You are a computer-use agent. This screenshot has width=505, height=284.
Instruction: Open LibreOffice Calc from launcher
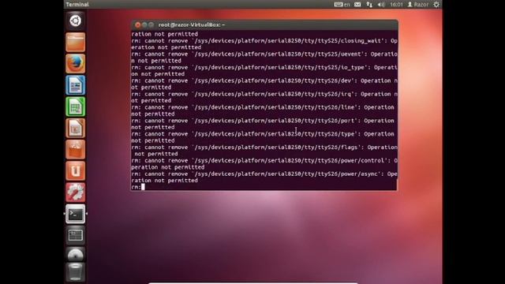pos(76,106)
